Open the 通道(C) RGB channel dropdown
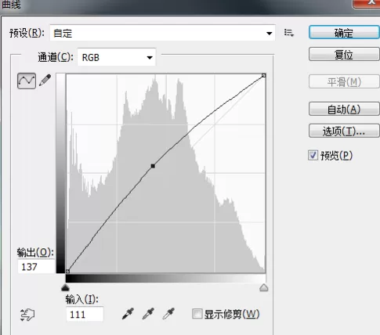 pyautogui.click(x=117, y=57)
